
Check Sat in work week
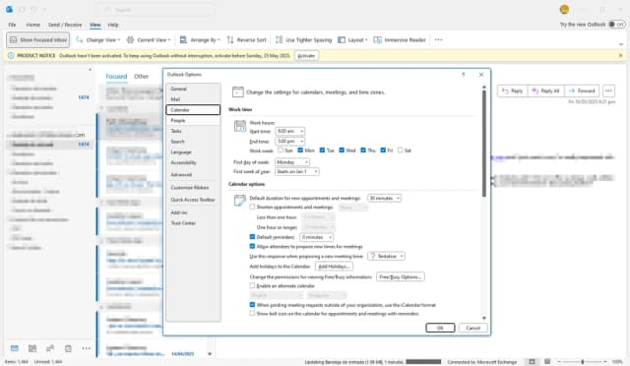(400, 151)
